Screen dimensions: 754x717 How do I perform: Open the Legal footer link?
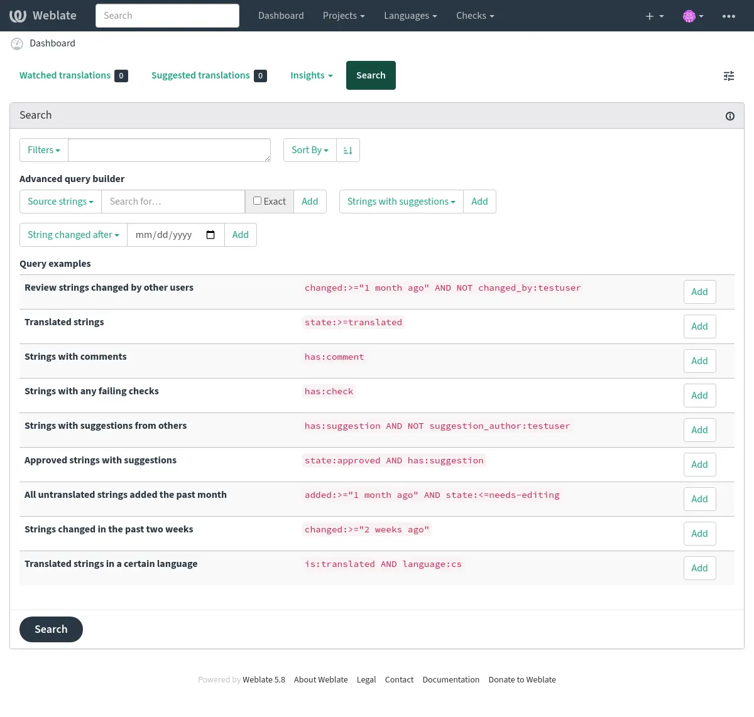pyautogui.click(x=366, y=680)
